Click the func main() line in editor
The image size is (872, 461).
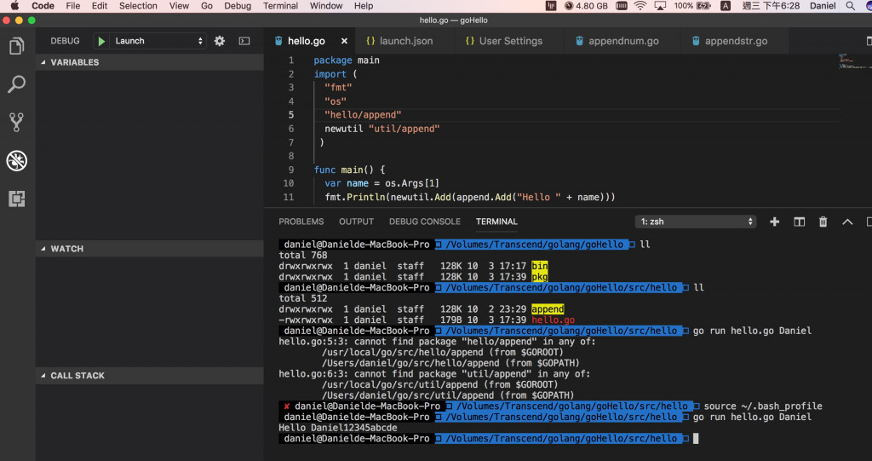click(349, 170)
